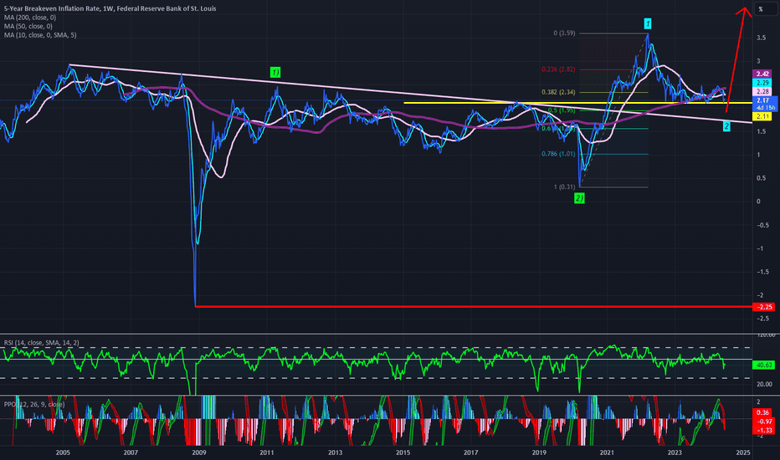Select the red horizontal line at -2.25
780x460 pixels.
click(473, 306)
